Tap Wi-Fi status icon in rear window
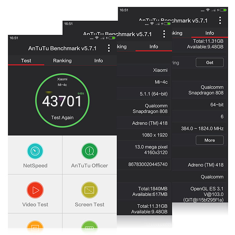The height and width of the screenshot is (235, 235). point(208,10)
